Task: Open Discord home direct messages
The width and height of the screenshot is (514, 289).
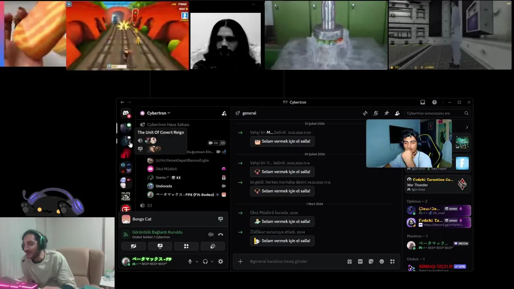Action: (126, 114)
